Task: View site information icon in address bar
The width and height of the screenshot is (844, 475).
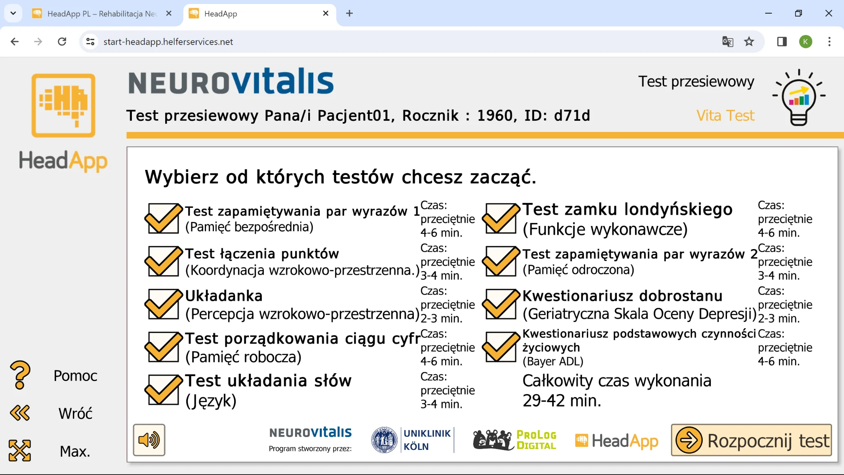Action: pos(90,42)
